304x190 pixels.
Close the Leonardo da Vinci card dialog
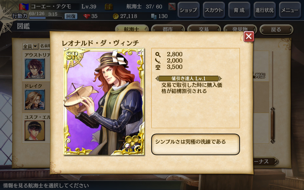tap(249, 36)
